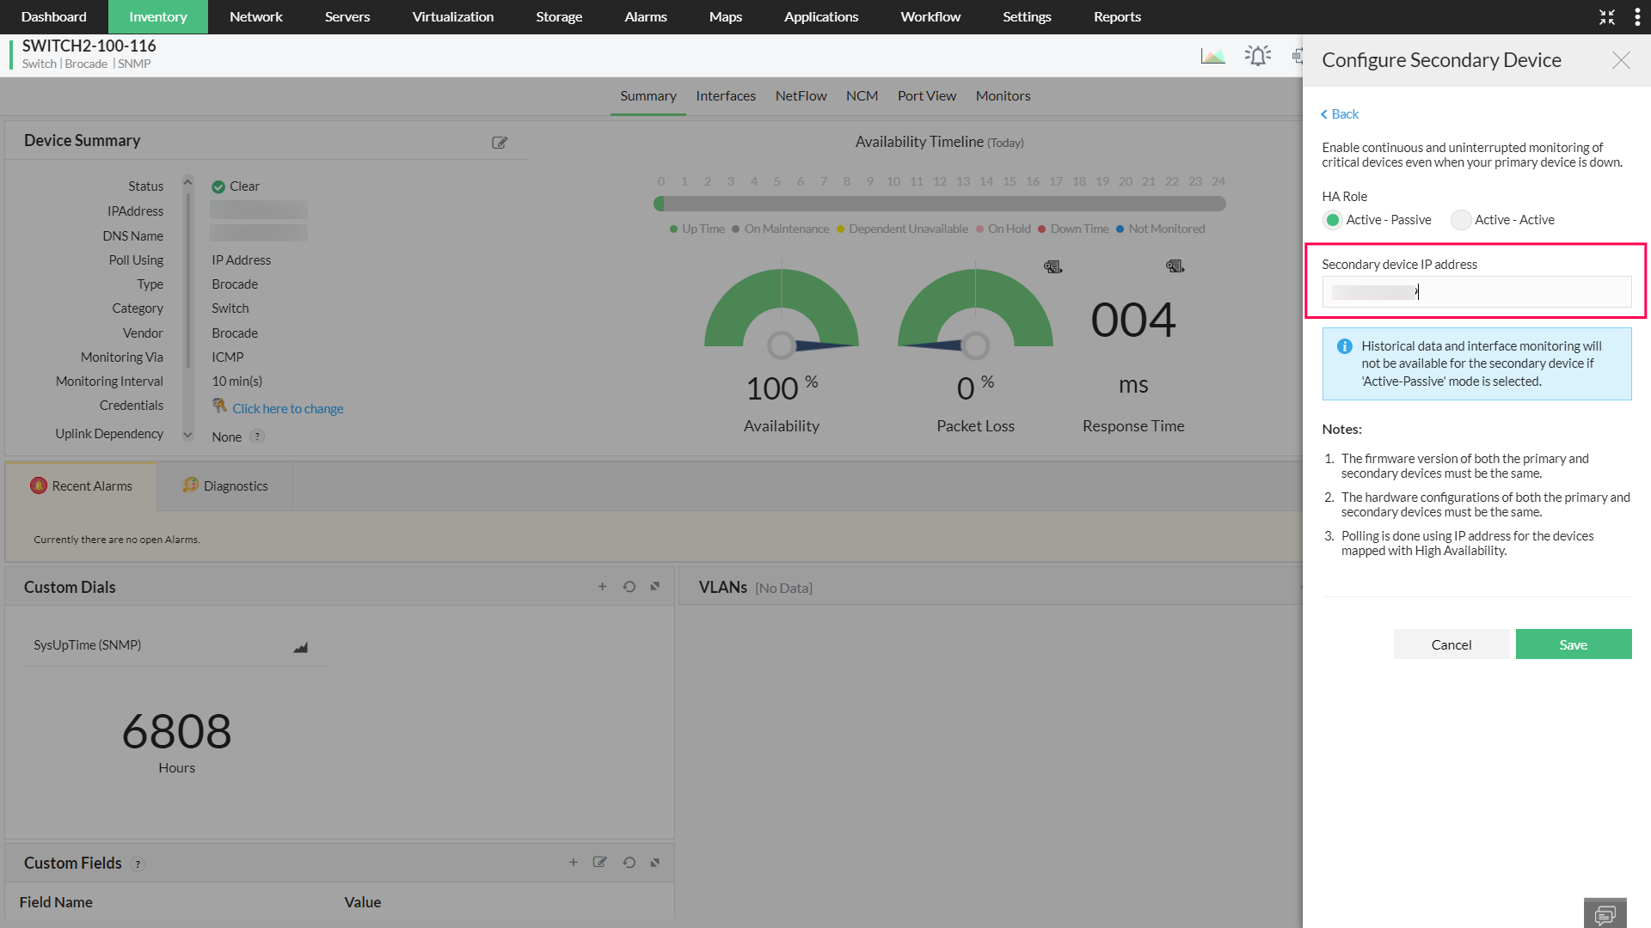This screenshot has height=928, width=1651.
Task: Select Active - Passive HA role
Action: (x=1333, y=220)
